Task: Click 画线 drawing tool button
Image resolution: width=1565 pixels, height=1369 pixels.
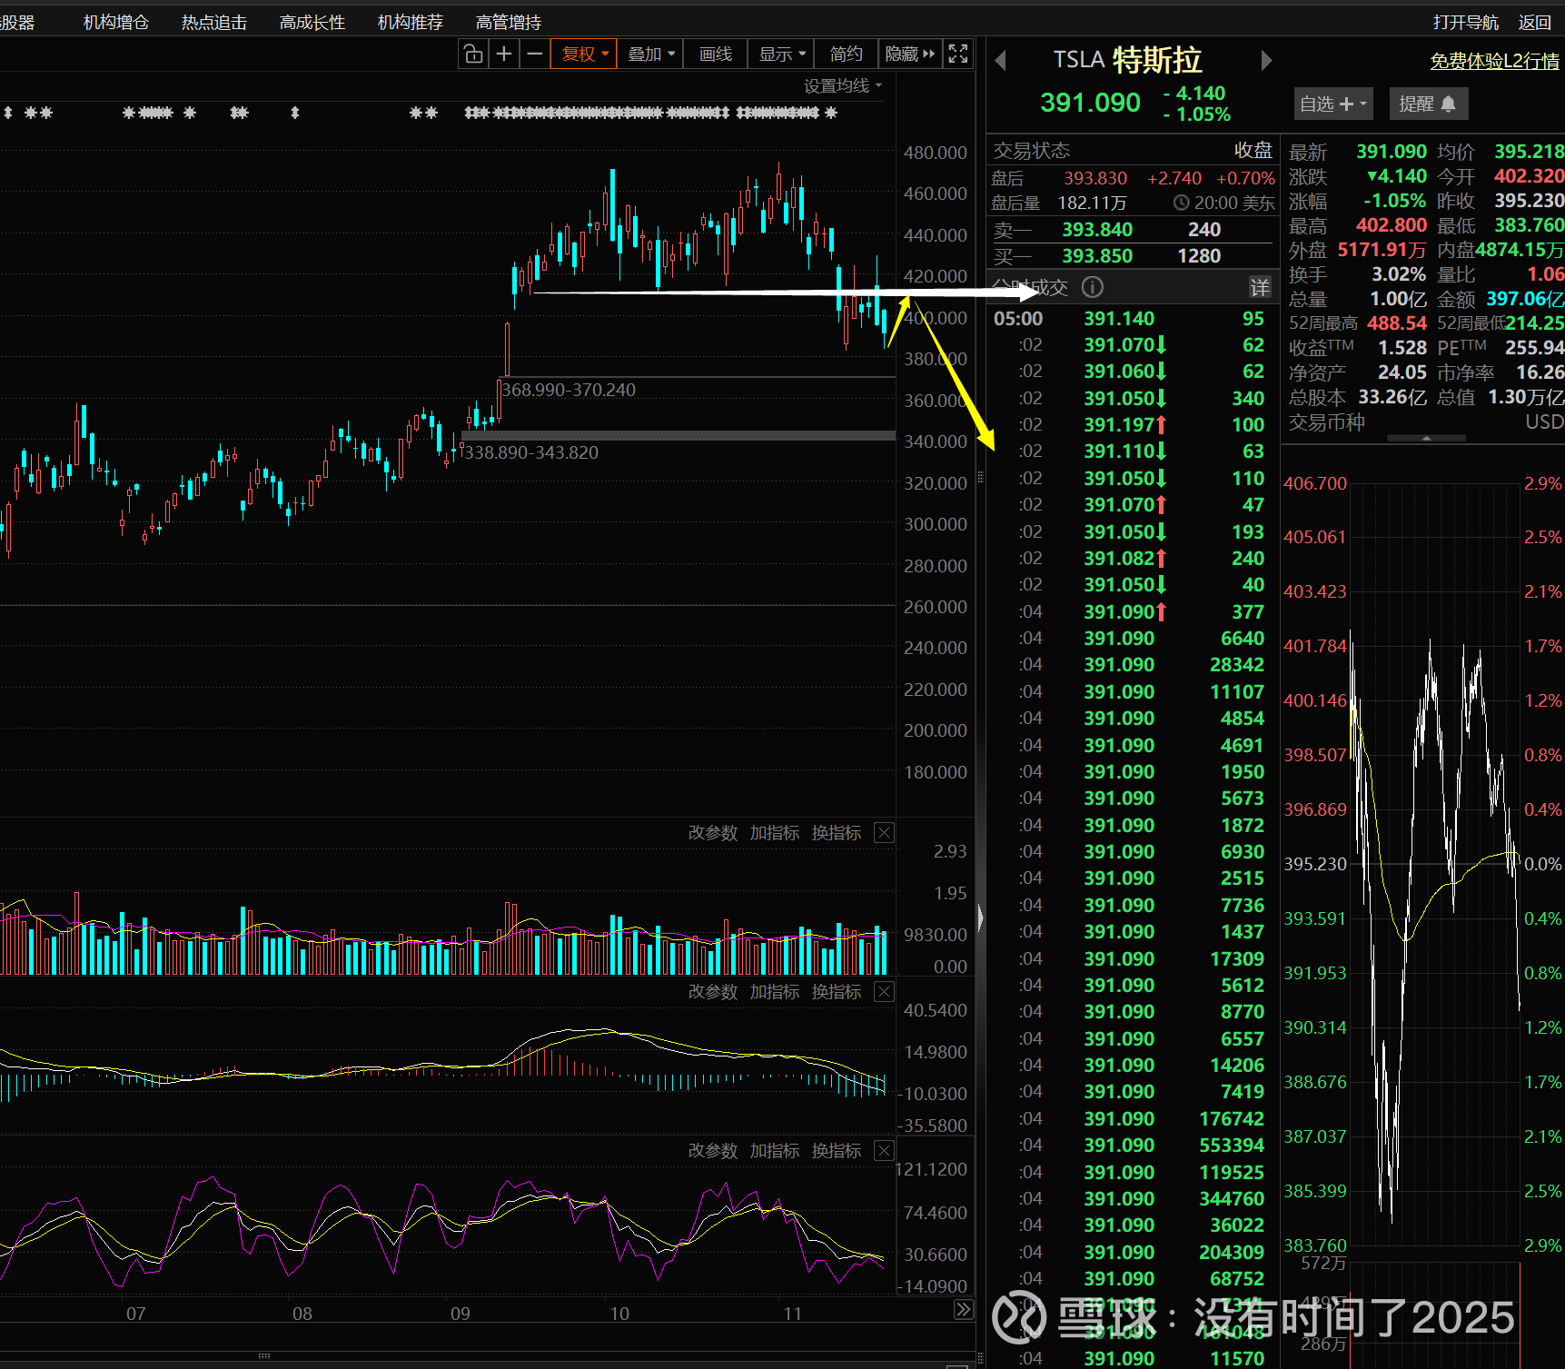Action: pyautogui.click(x=716, y=55)
